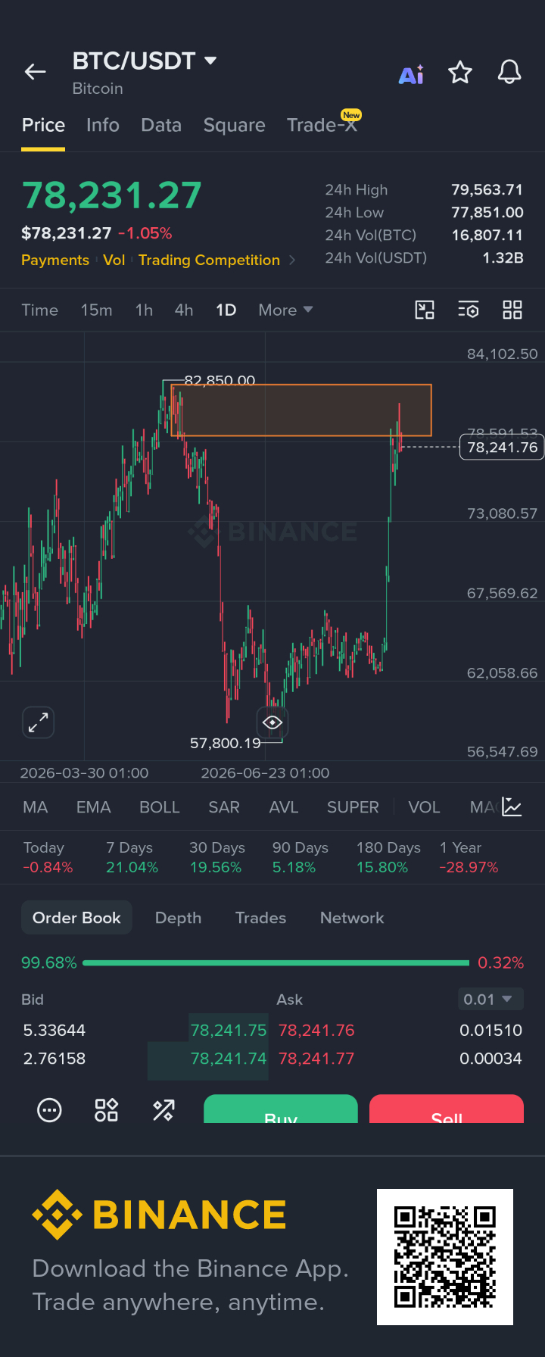545x1357 pixels.
Task: Tap the back arrow icon
Action: click(36, 72)
